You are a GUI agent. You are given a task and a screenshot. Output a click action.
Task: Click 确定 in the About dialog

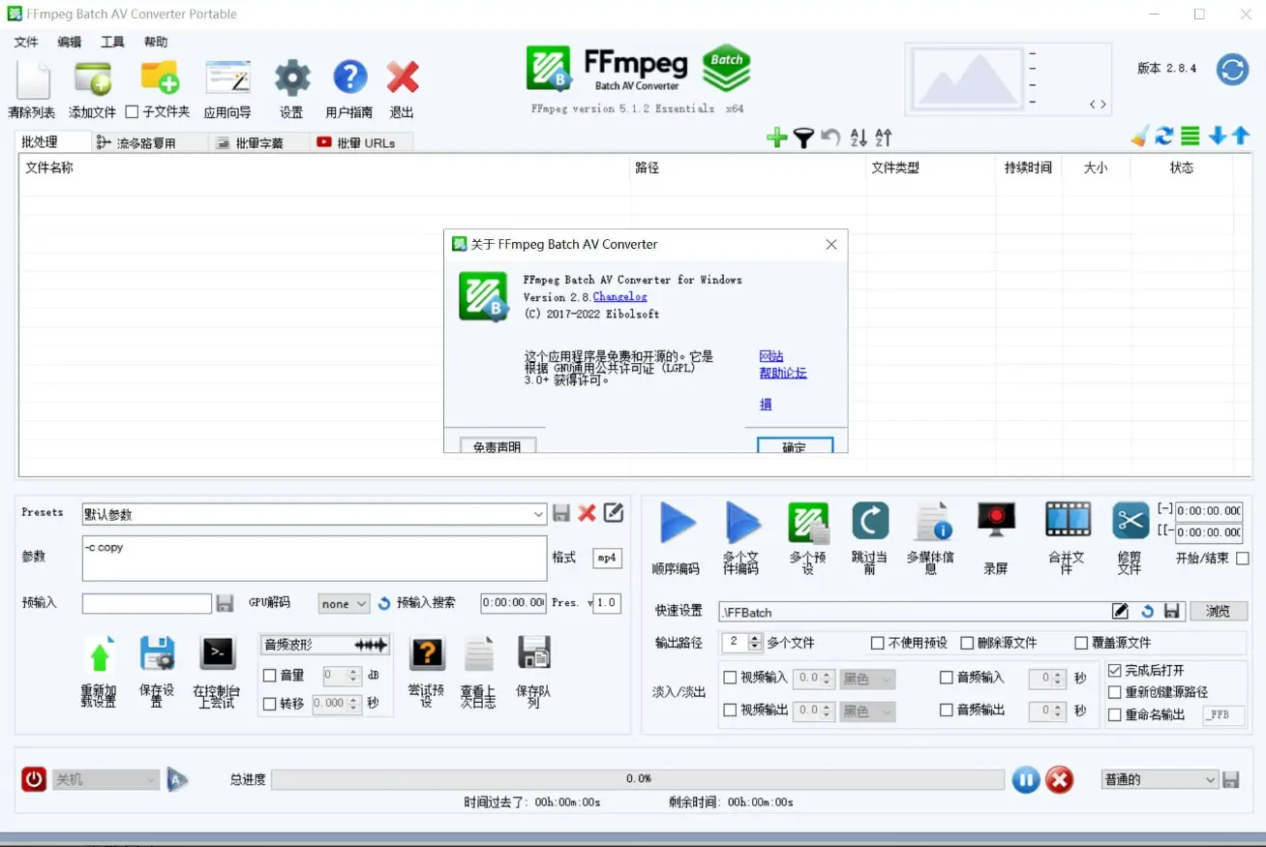click(794, 445)
